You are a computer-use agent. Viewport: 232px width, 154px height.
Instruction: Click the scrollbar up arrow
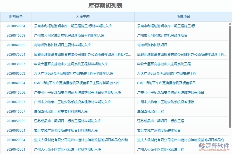click(229, 24)
